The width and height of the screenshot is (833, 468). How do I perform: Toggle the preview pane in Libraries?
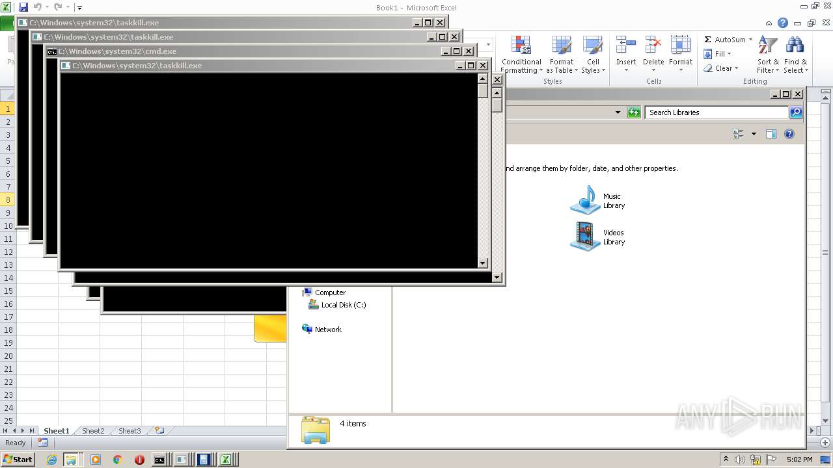point(771,134)
